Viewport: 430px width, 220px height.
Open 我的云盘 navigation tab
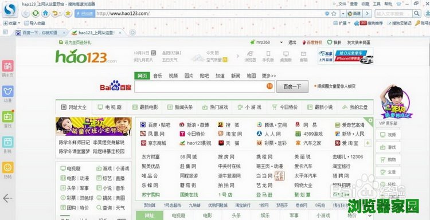pos(355,107)
